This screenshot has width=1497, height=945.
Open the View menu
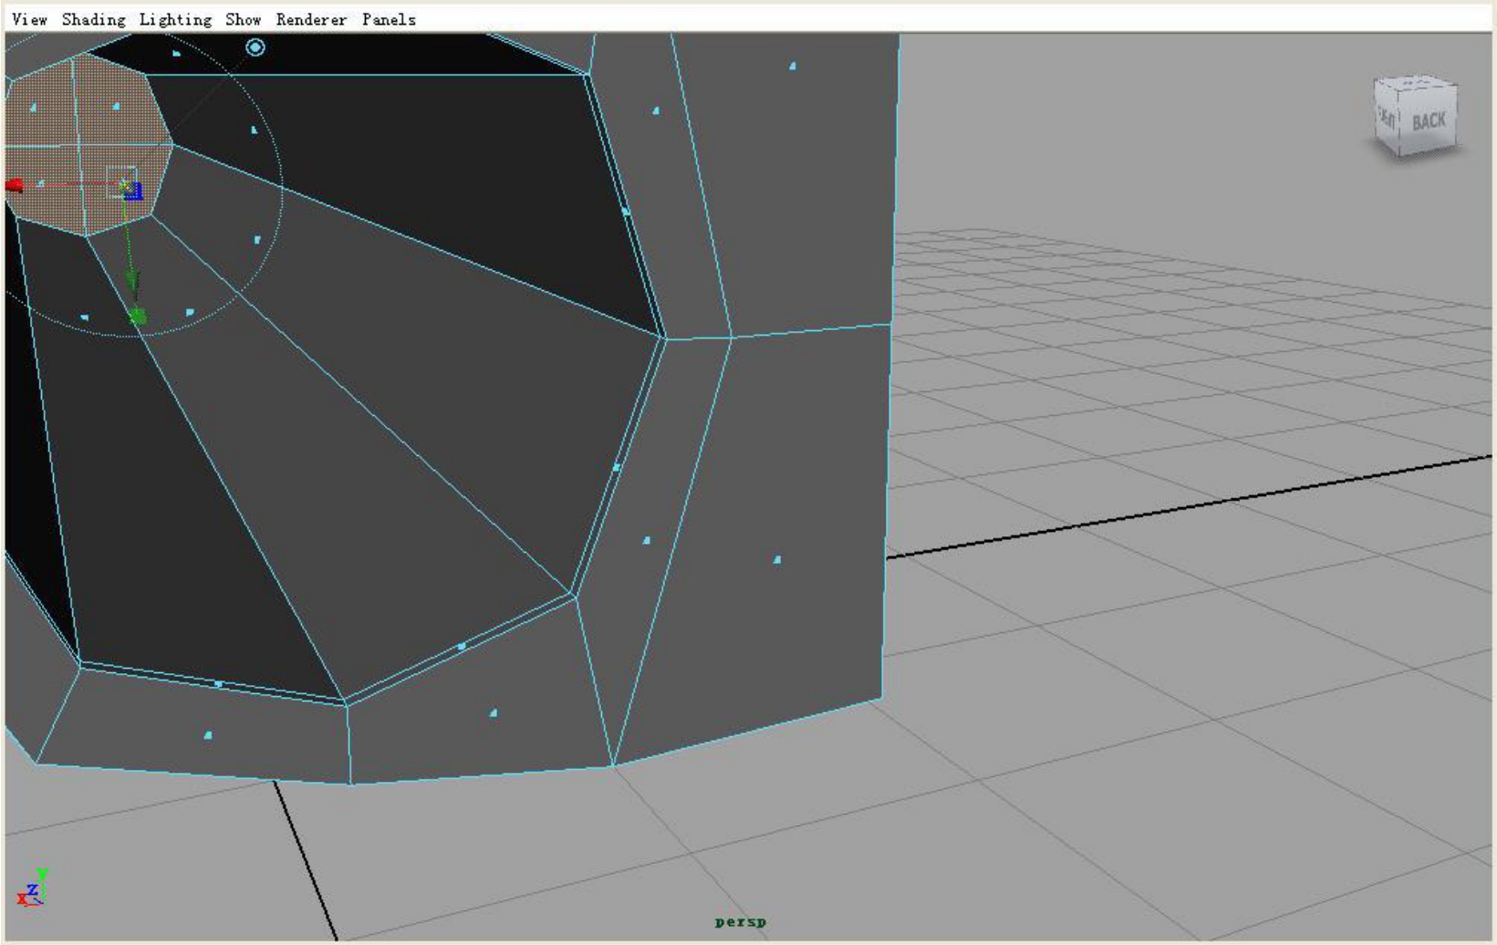click(x=29, y=19)
